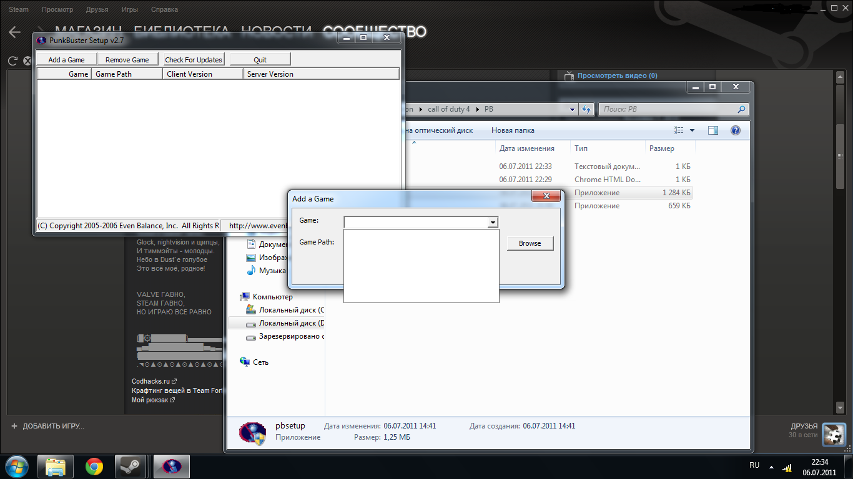Select the Музыка library in navigation pane
853x479 pixels.
pos(267,271)
